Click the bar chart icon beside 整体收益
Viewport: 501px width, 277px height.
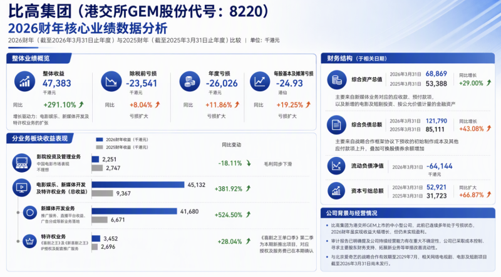pos(24,81)
